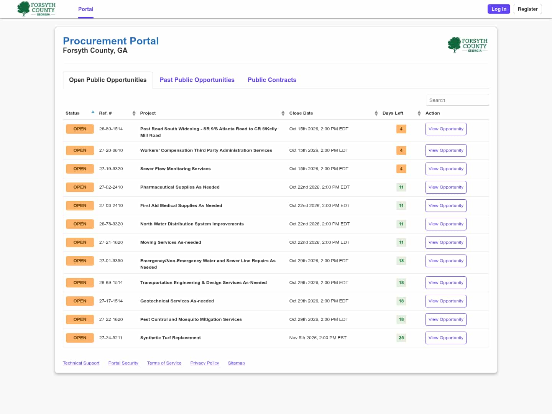This screenshot has width=552, height=414.
Task: Select project name Sewer Flow Monitoring Services
Action: point(175,169)
